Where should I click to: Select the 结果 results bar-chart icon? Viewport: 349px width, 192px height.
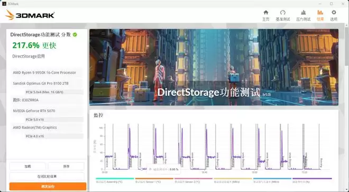(x=320, y=15)
